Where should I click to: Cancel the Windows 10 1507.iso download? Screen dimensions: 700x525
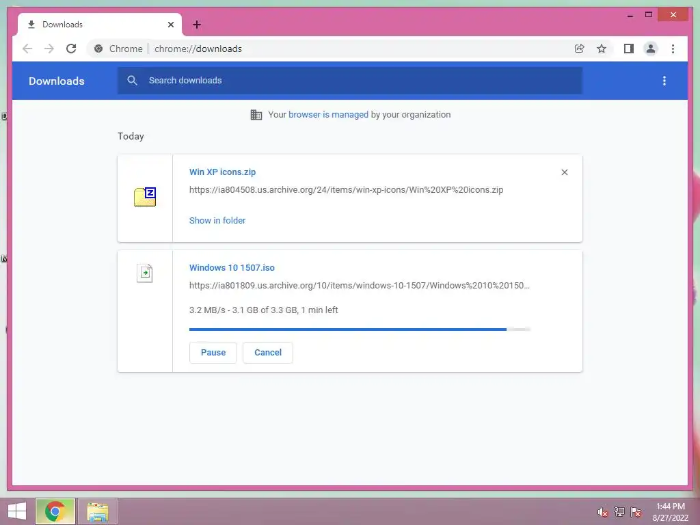click(268, 353)
